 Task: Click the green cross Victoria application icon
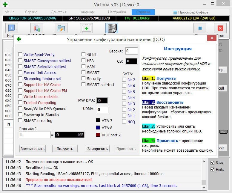pyautogui.click(x=5, y=4)
